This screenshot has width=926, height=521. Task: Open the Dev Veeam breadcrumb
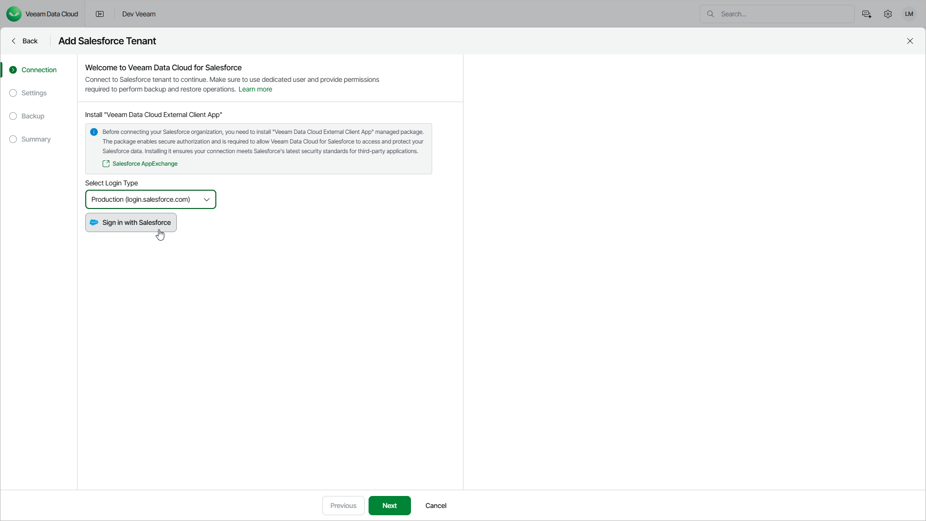click(x=139, y=14)
